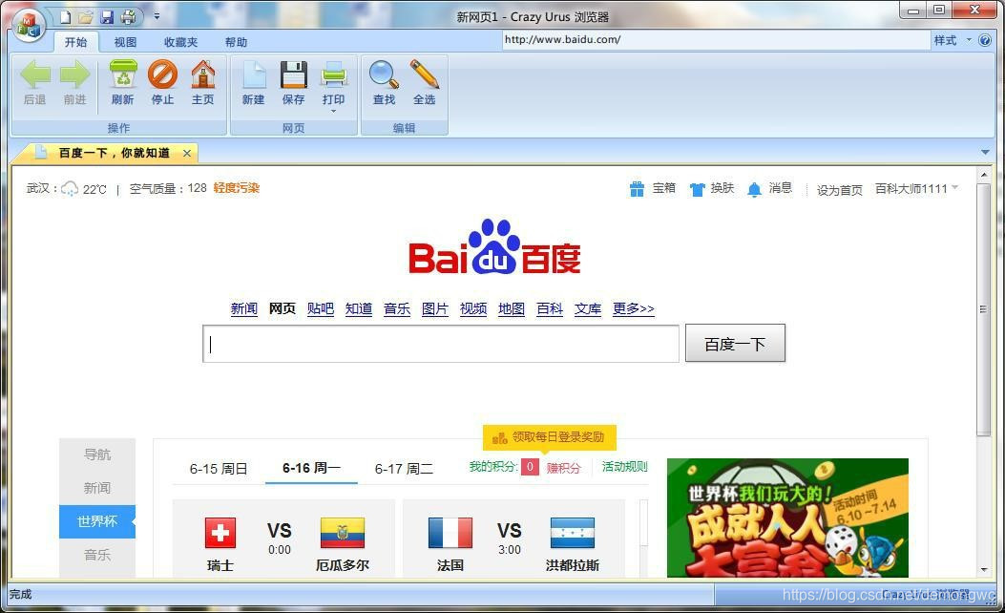Viewport: 1005px width, 613px height.
Task: Go to homepage via 主页 icon
Action: [203, 74]
